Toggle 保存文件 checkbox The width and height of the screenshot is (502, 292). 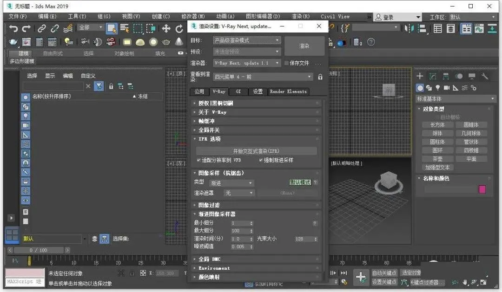click(x=286, y=63)
